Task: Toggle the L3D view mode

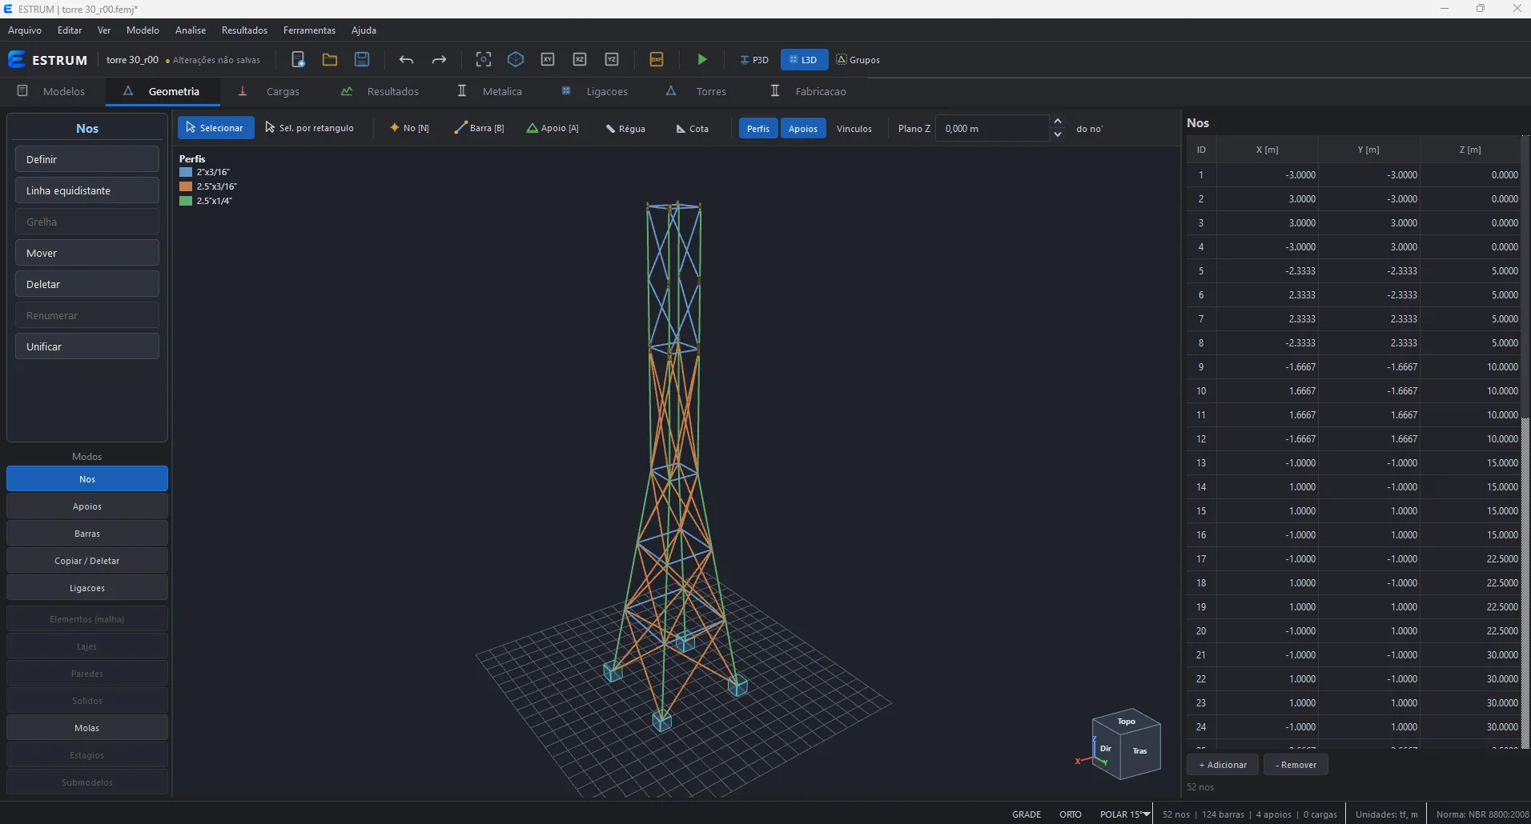Action: [804, 60]
